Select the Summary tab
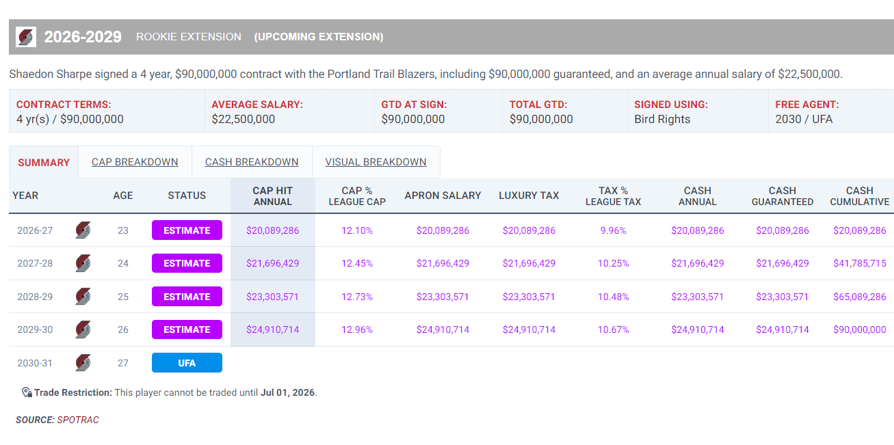 [44, 163]
